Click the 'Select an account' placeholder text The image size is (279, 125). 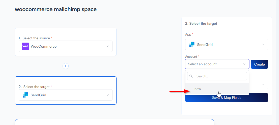[x=202, y=64]
